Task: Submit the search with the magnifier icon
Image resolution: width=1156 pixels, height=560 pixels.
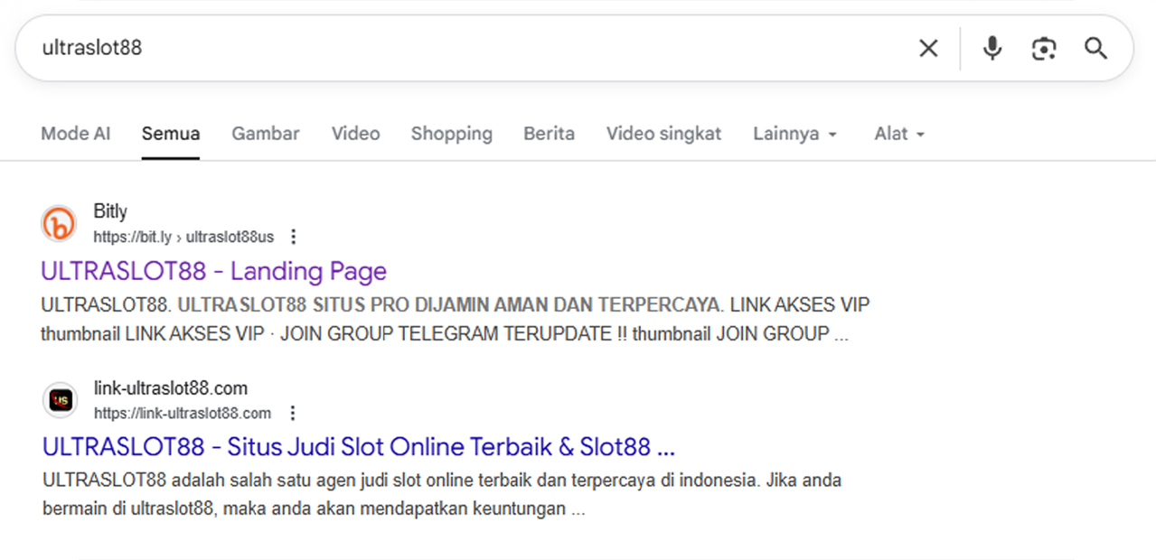Action: [1095, 48]
